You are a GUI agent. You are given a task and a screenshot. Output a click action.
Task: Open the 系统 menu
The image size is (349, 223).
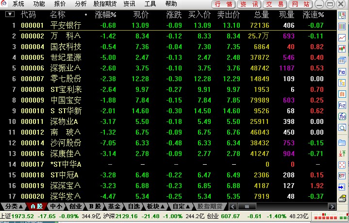pyautogui.click(x=18, y=4)
